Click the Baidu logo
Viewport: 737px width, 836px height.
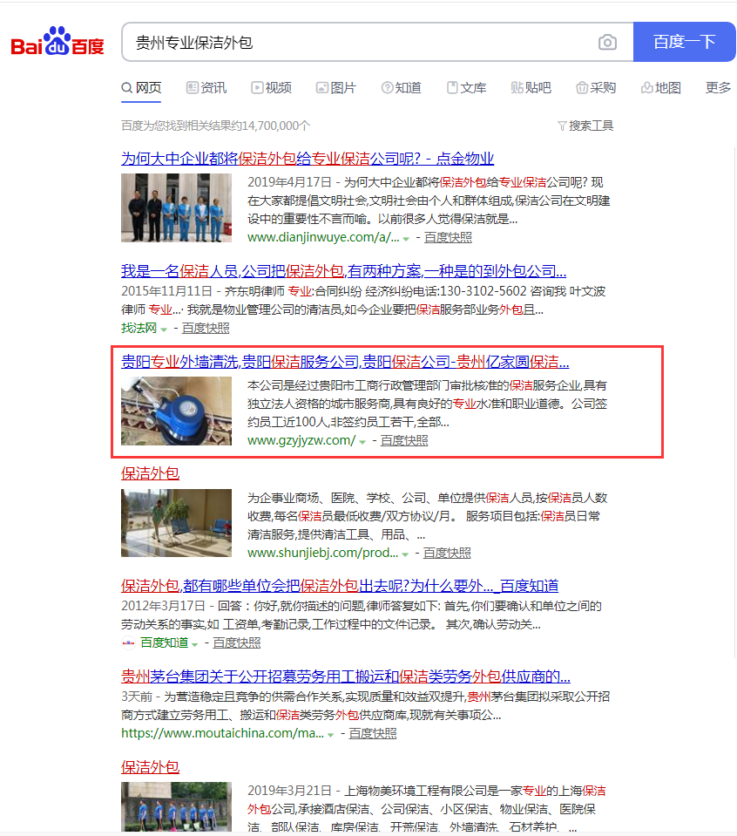tap(56, 39)
